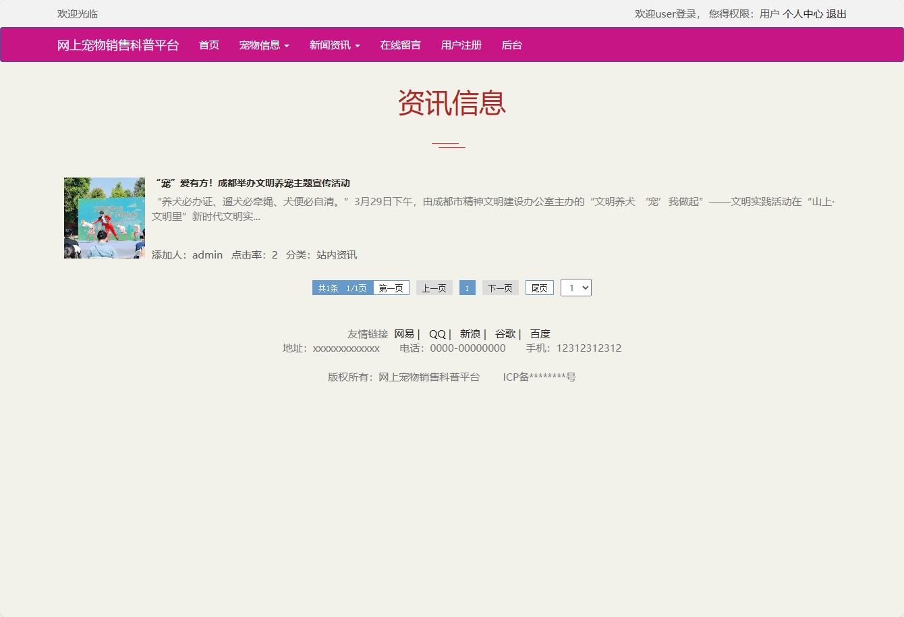904x617 pixels.
Task: Click the 第一页 pagination button
Action: [391, 287]
